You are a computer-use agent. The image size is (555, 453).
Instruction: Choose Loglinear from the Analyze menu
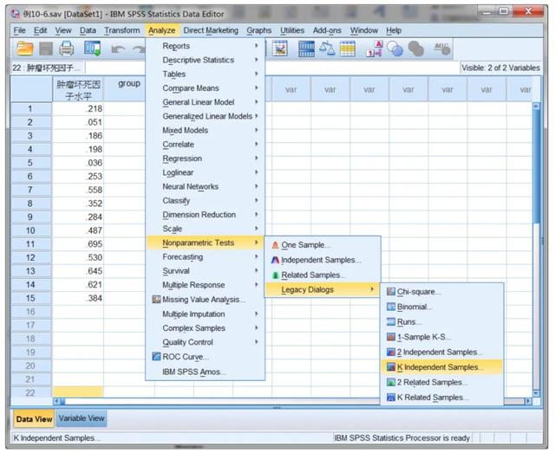(206, 172)
